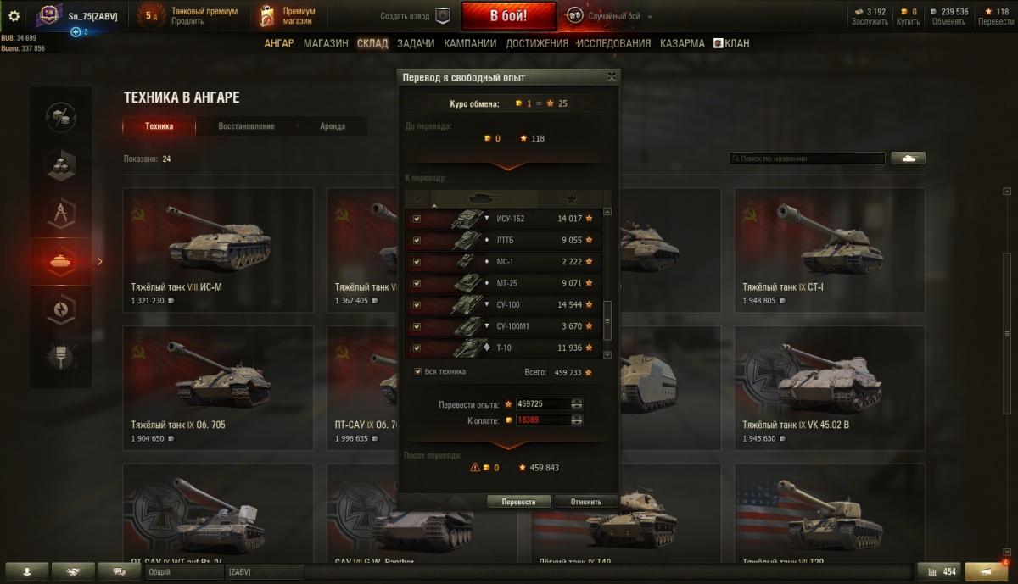The image size is (1018, 584).
Task: Expand the sidebar arrow next to vehicles
Action: coord(100,262)
